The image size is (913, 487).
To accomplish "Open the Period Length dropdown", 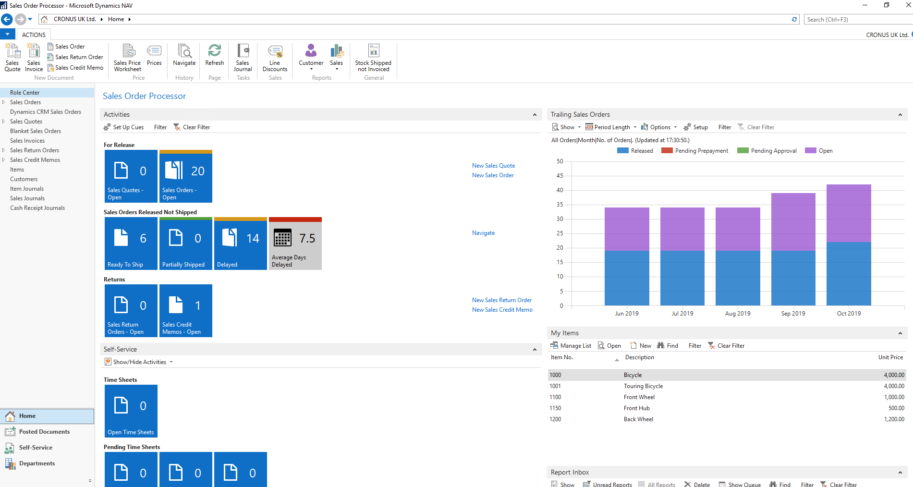I will (611, 127).
